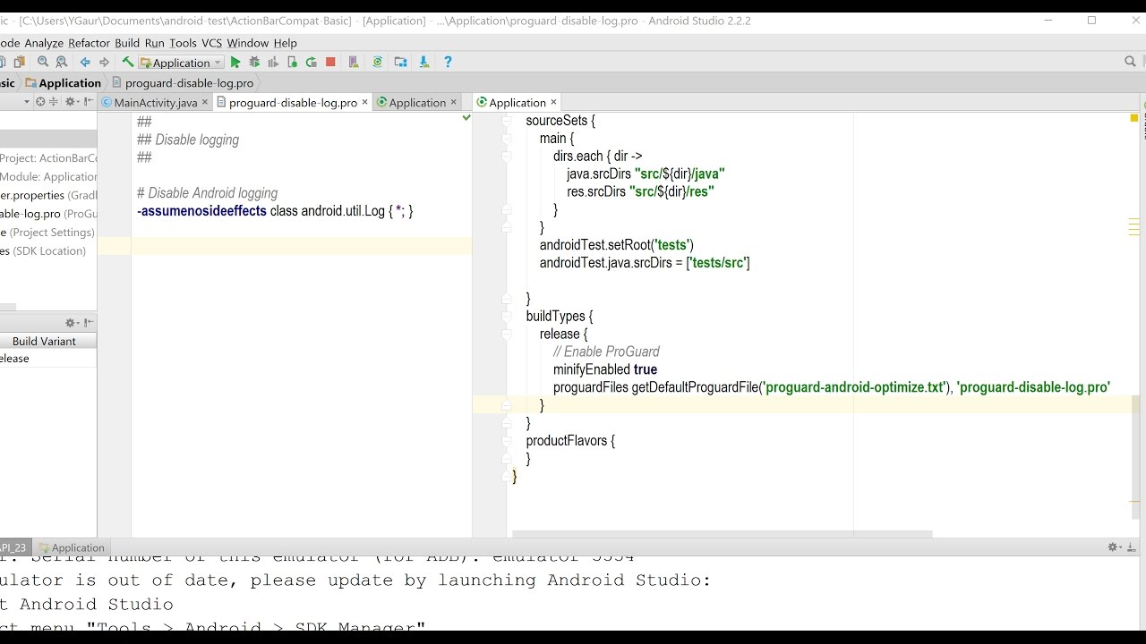Click the Paste toolbar icon
This screenshot has width=1146, height=644.
click(x=19, y=63)
